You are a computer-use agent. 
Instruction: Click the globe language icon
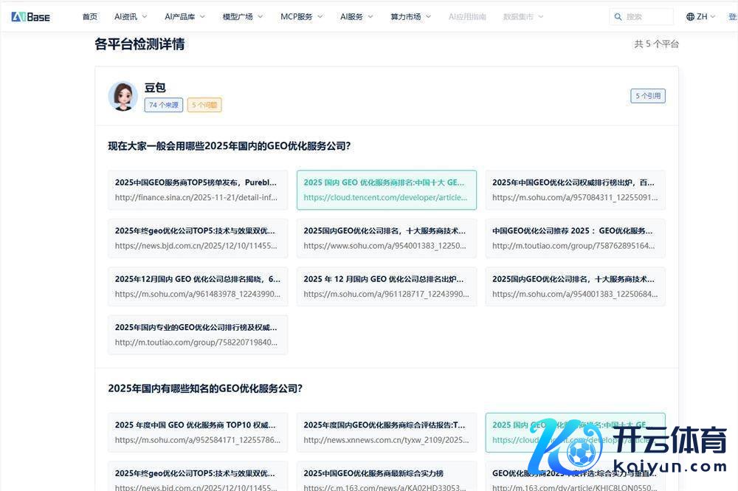pyautogui.click(x=690, y=16)
